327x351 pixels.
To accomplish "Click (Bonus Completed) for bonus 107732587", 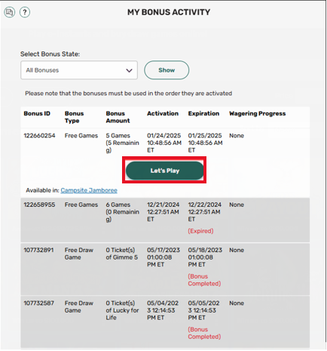I will [x=204, y=333].
